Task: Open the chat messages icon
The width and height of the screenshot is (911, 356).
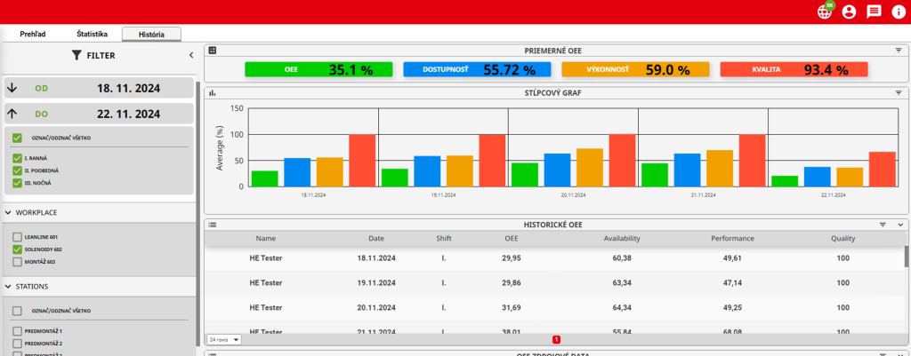Action: point(874,12)
